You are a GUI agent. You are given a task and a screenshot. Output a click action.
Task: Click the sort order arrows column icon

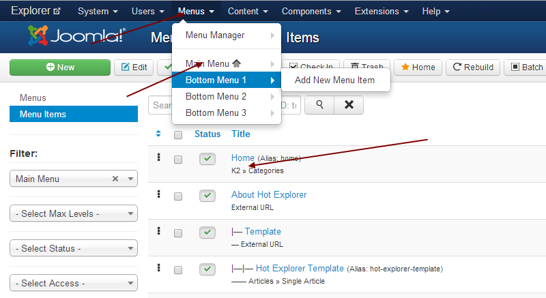click(x=159, y=134)
